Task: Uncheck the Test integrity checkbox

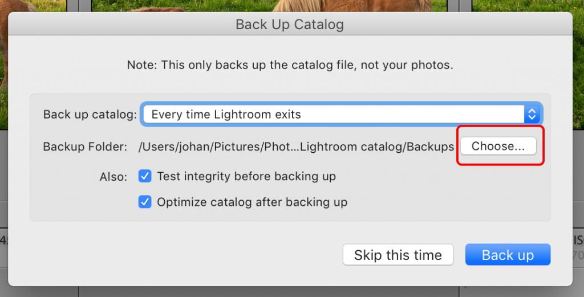Action: click(x=145, y=176)
